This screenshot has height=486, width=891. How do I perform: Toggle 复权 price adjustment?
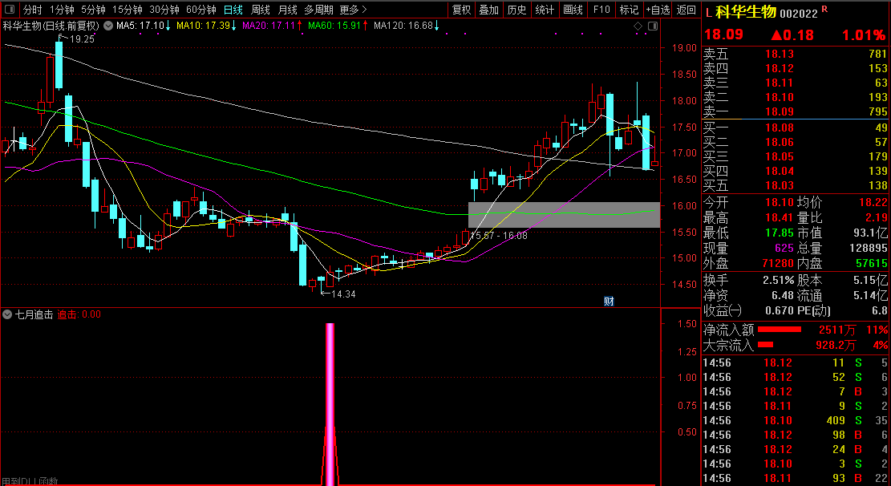pyautogui.click(x=462, y=10)
